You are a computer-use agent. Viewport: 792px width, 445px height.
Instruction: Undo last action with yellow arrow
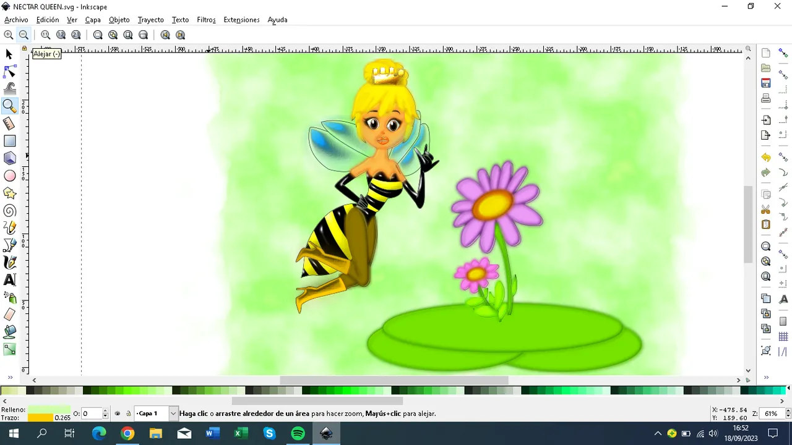click(766, 158)
